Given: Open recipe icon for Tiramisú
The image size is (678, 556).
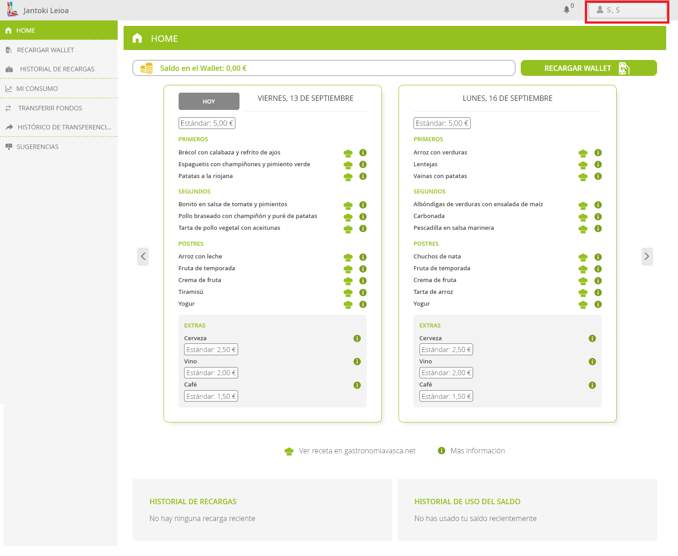Looking at the screenshot, I should point(348,293).
